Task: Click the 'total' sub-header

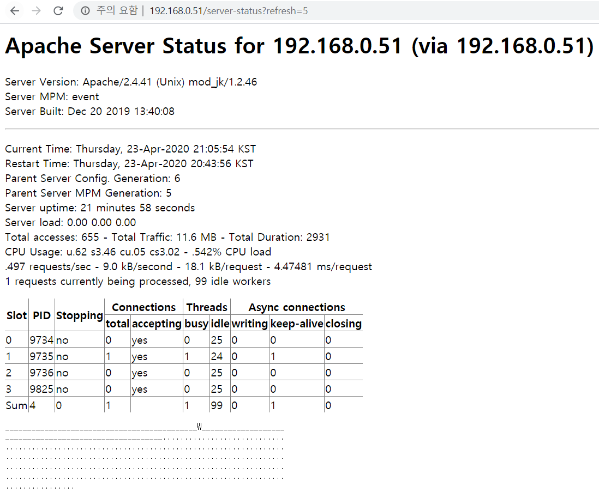Action: coord(117,324)
